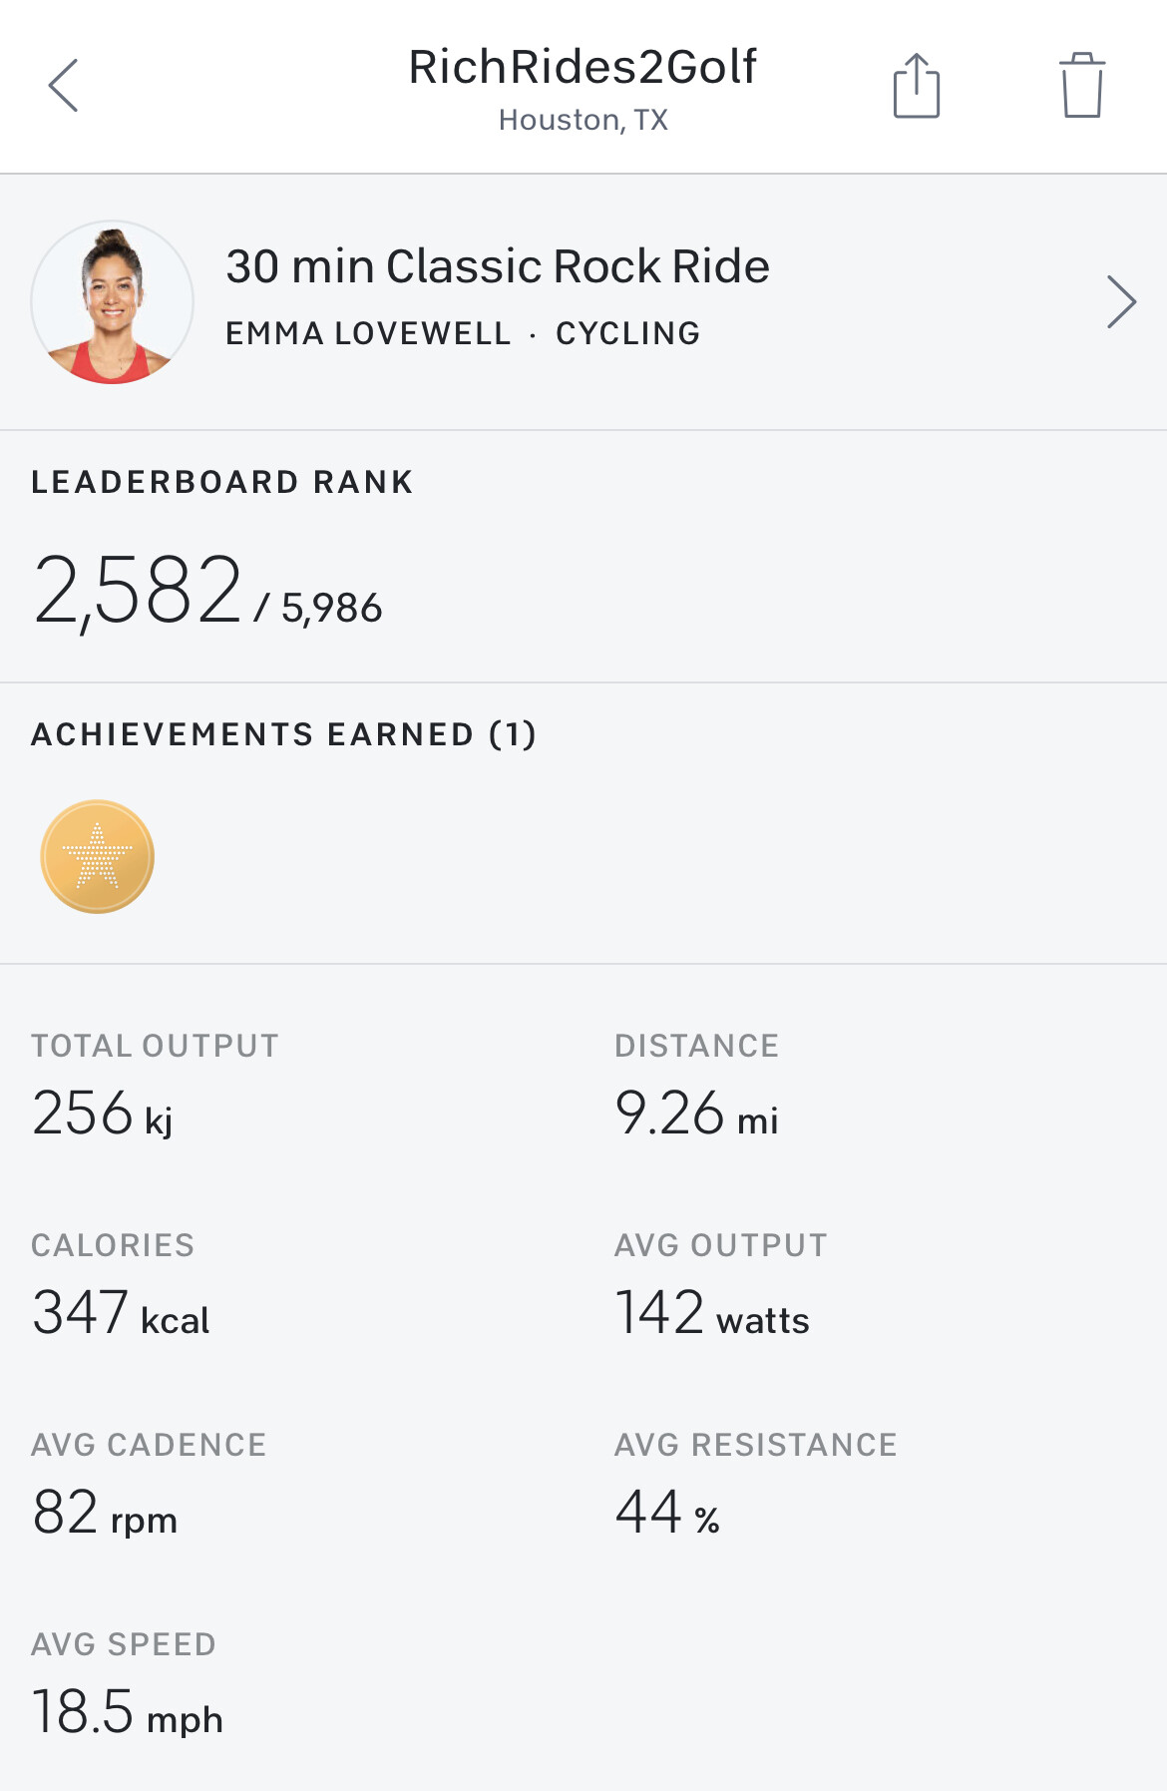The width and height of the screenshot is (1167, 1791).
Task: Tap the Emma Lovewell · Cycling subtitle
Action: (463, 333)
